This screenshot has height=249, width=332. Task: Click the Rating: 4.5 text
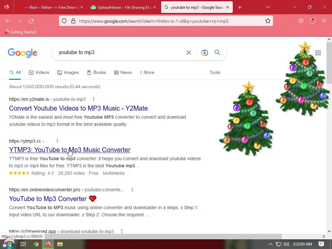pyautogui.click(x=42, y=173)
